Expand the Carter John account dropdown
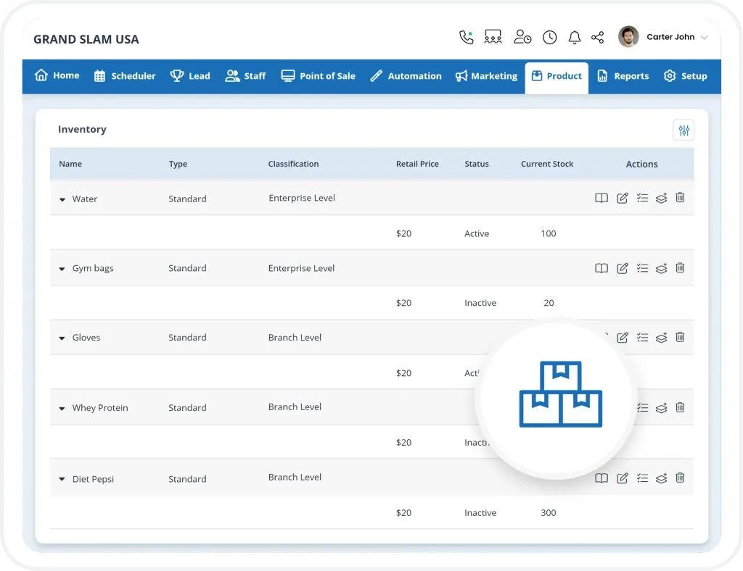The height and width of the screenshot is (571, 743). click(x=704, y=38)
